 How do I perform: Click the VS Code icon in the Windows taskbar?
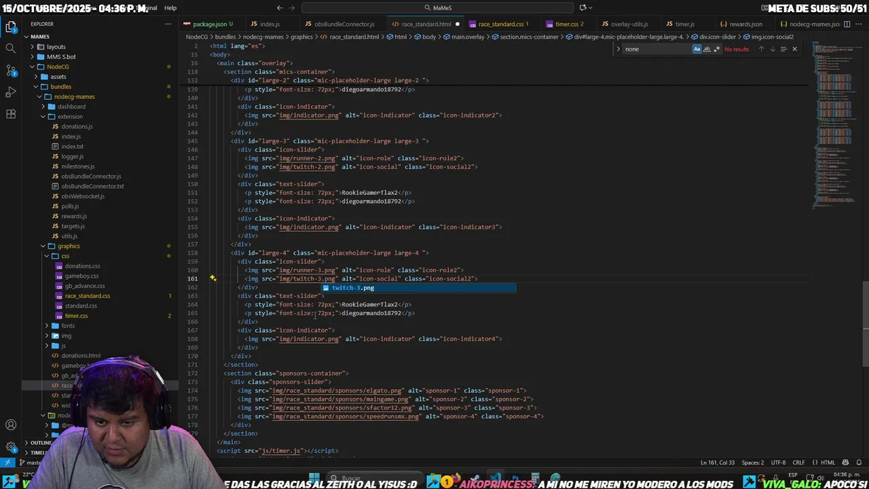coord(496,479)
